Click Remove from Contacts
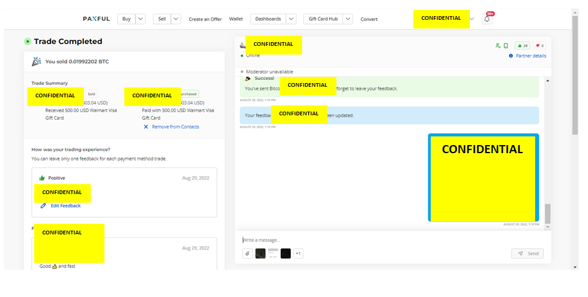588x297 pixels. pos(175,127)
